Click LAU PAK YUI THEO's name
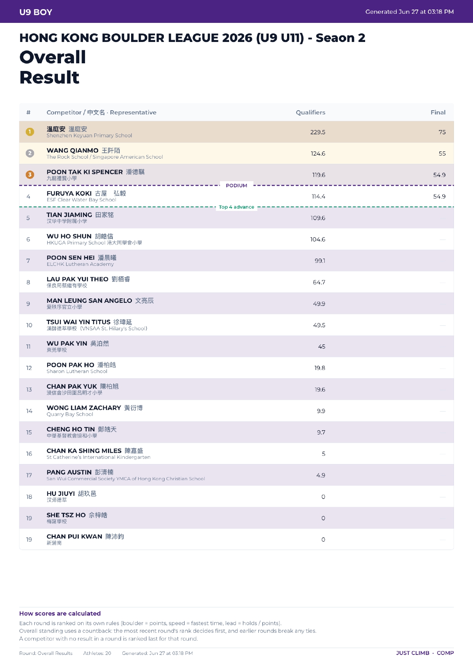 coord(77,279)
